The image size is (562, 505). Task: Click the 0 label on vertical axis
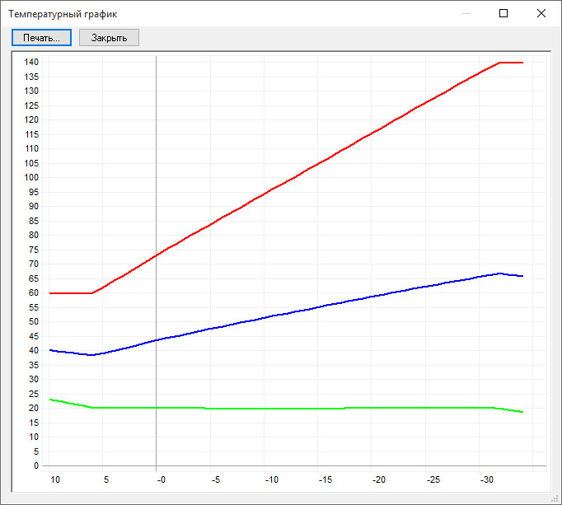pos(36,465)
